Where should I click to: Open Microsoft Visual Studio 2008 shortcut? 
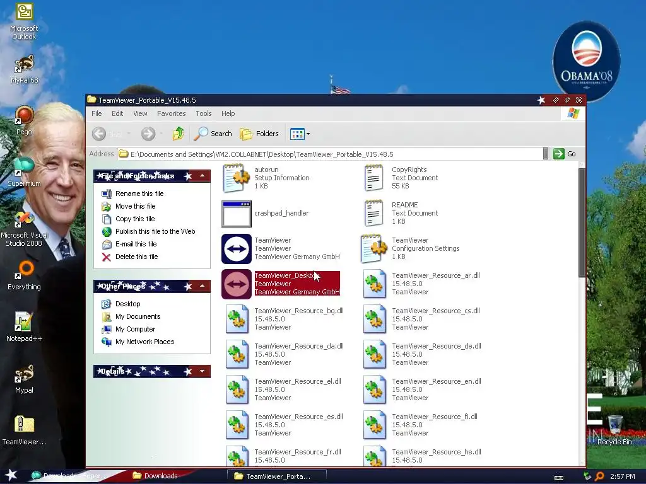tap(24, 229)
